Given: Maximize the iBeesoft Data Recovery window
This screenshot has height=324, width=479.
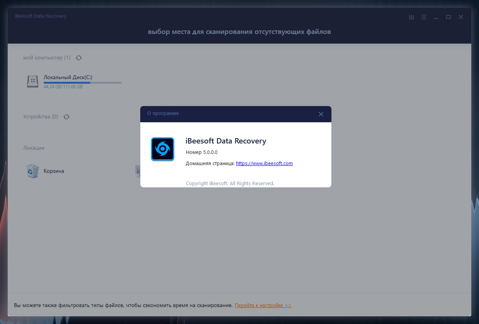Looking at the screenshot, I should 448,17.
